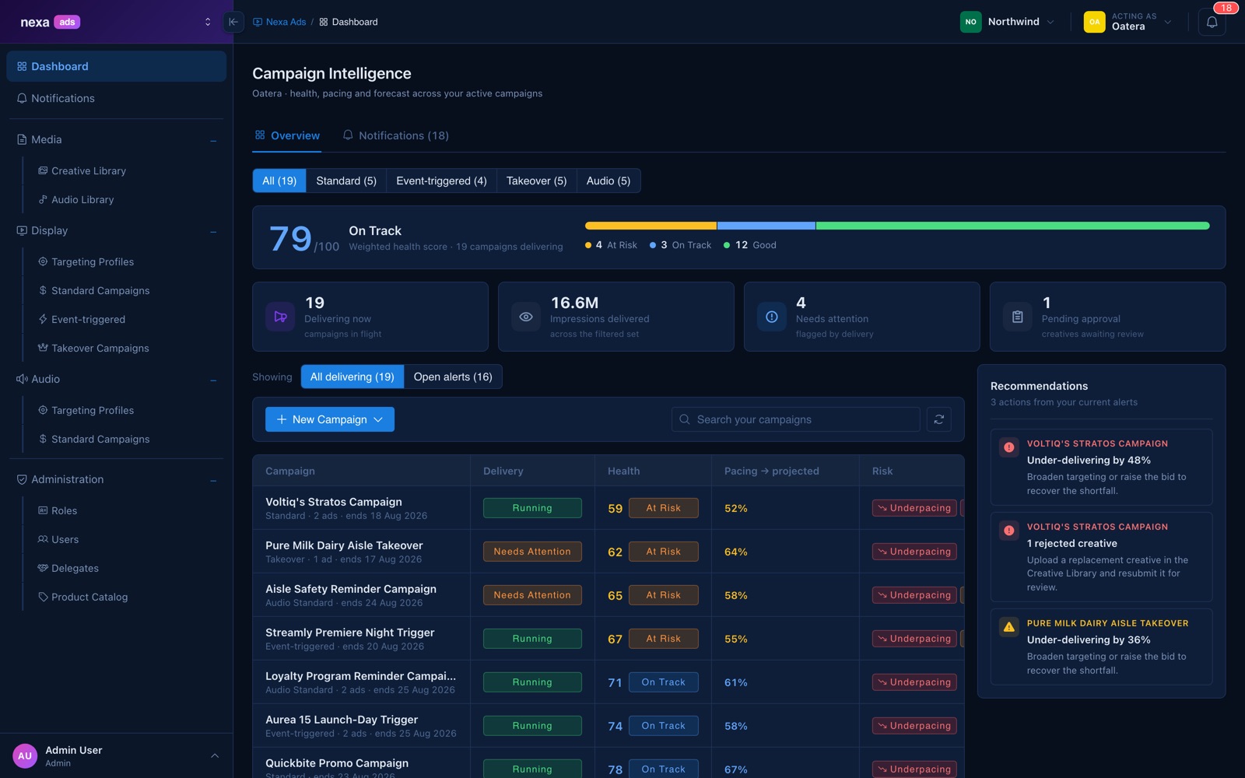This screenshot has height=778, width=1245.
Task: Collapse the Display section
Action: [x=213, y=231]
